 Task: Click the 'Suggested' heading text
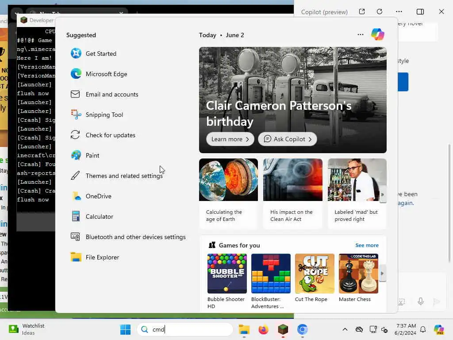(81, 35)
